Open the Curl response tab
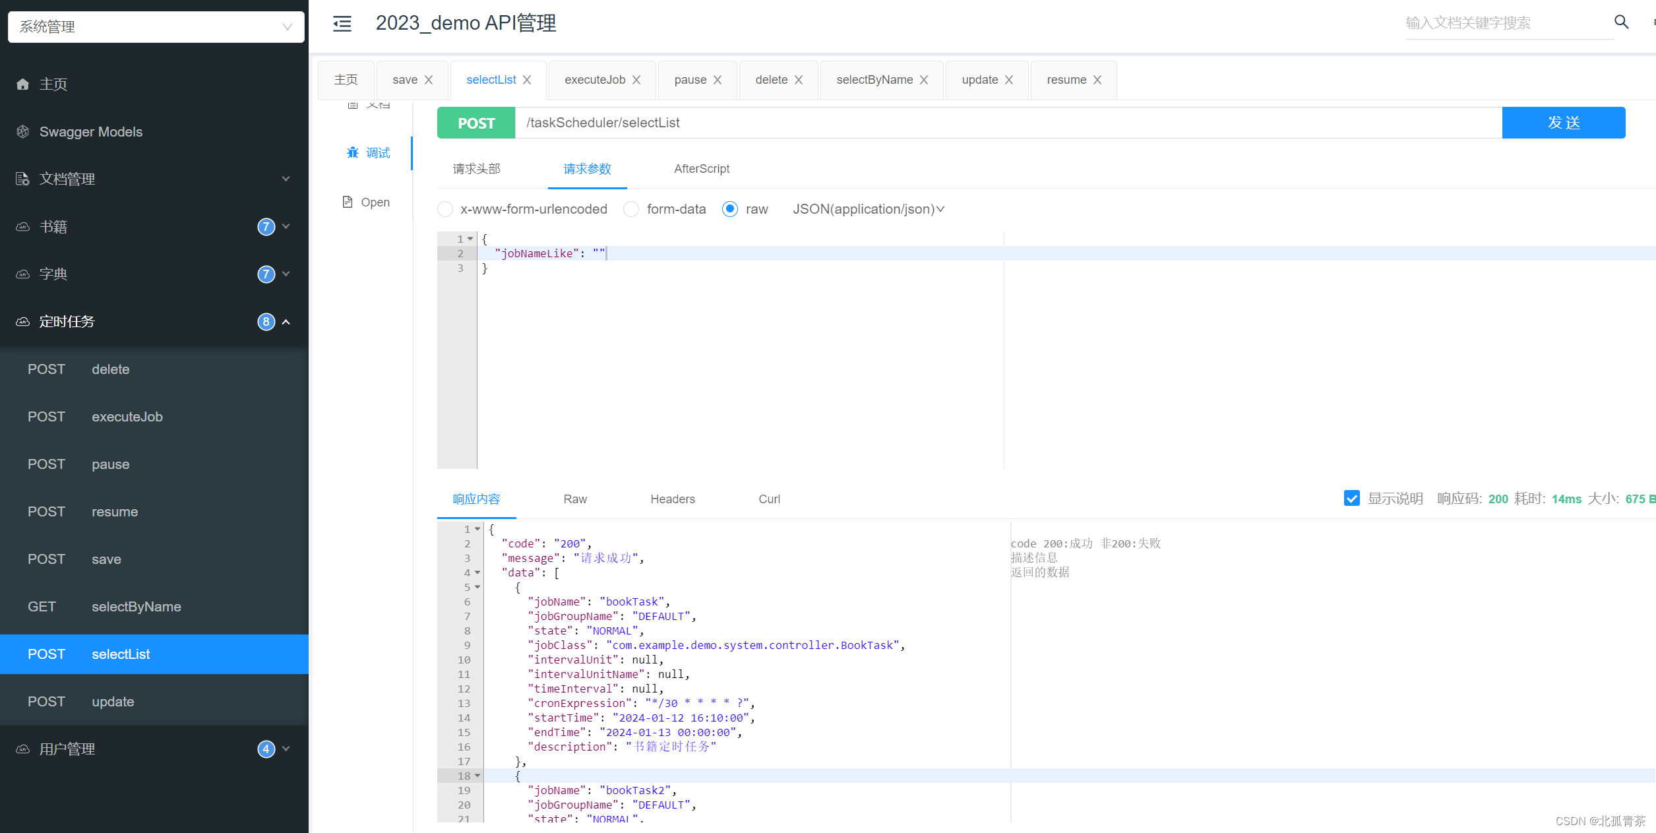1656x833 pixels. (x=769, y=499)
